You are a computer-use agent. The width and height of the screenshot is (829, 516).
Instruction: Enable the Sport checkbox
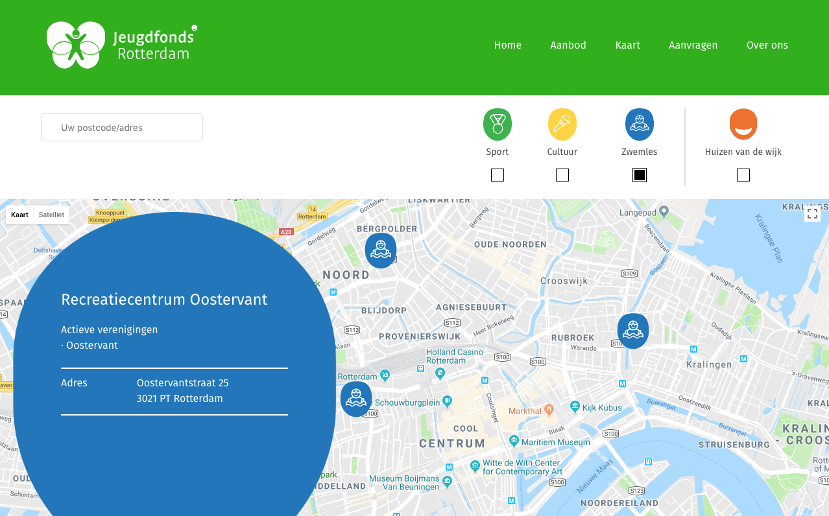click(498, 175)
